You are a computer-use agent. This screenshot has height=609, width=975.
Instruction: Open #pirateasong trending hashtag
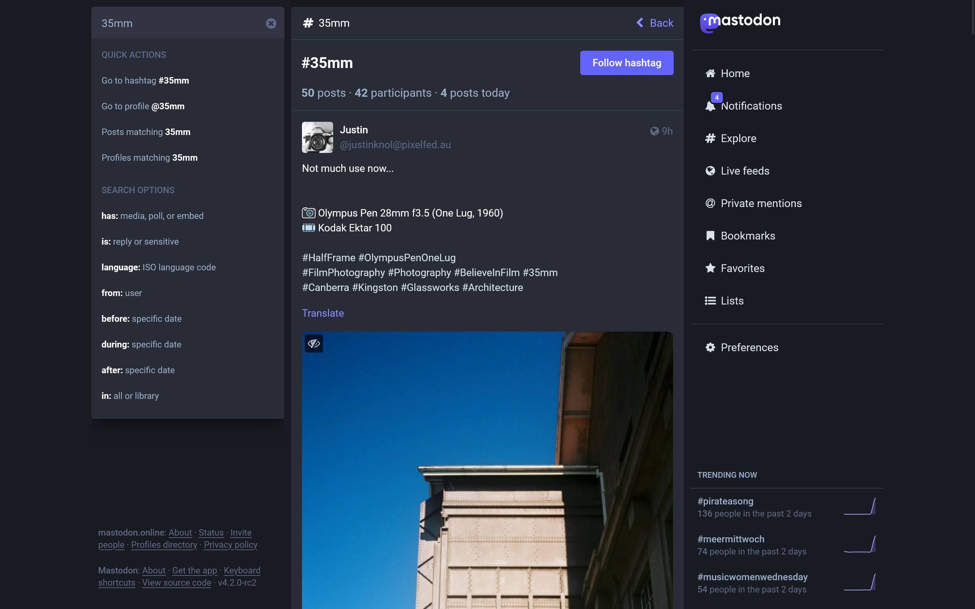point(725,501)
